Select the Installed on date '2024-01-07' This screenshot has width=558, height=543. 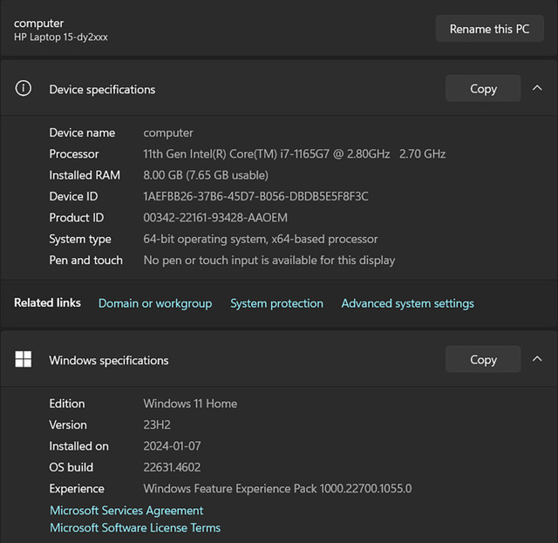coord(173,446)
